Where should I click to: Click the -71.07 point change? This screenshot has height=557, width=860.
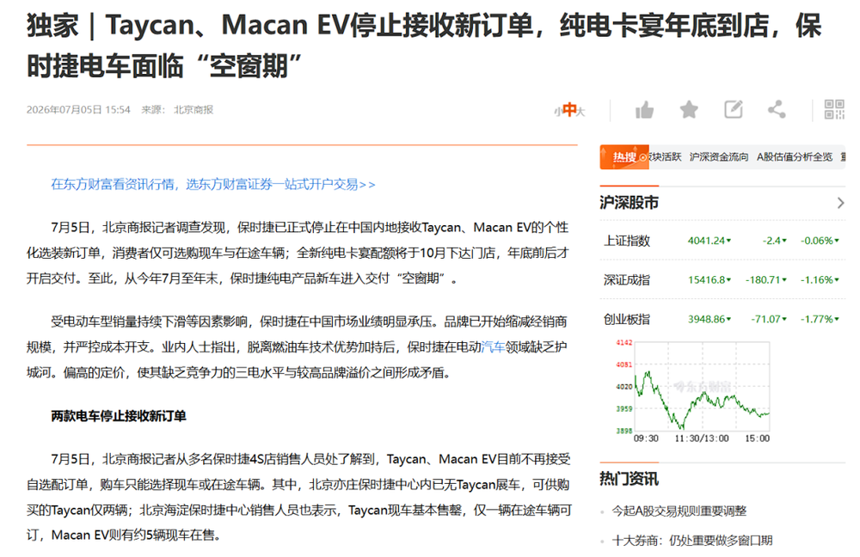click(768, 319)
